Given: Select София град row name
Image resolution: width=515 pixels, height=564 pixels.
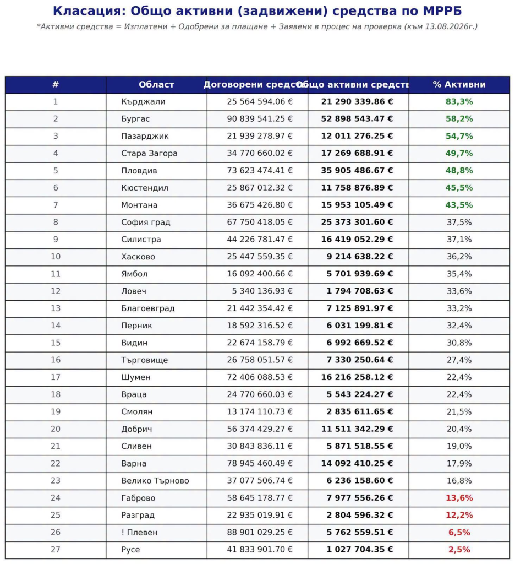Looking at the screenshot, I should pyautogui.click(x=146, y=223).
